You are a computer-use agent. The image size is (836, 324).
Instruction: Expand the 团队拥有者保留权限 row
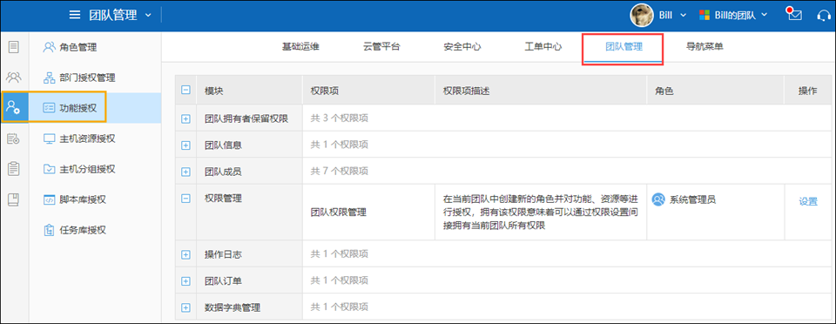coord(185,118)
